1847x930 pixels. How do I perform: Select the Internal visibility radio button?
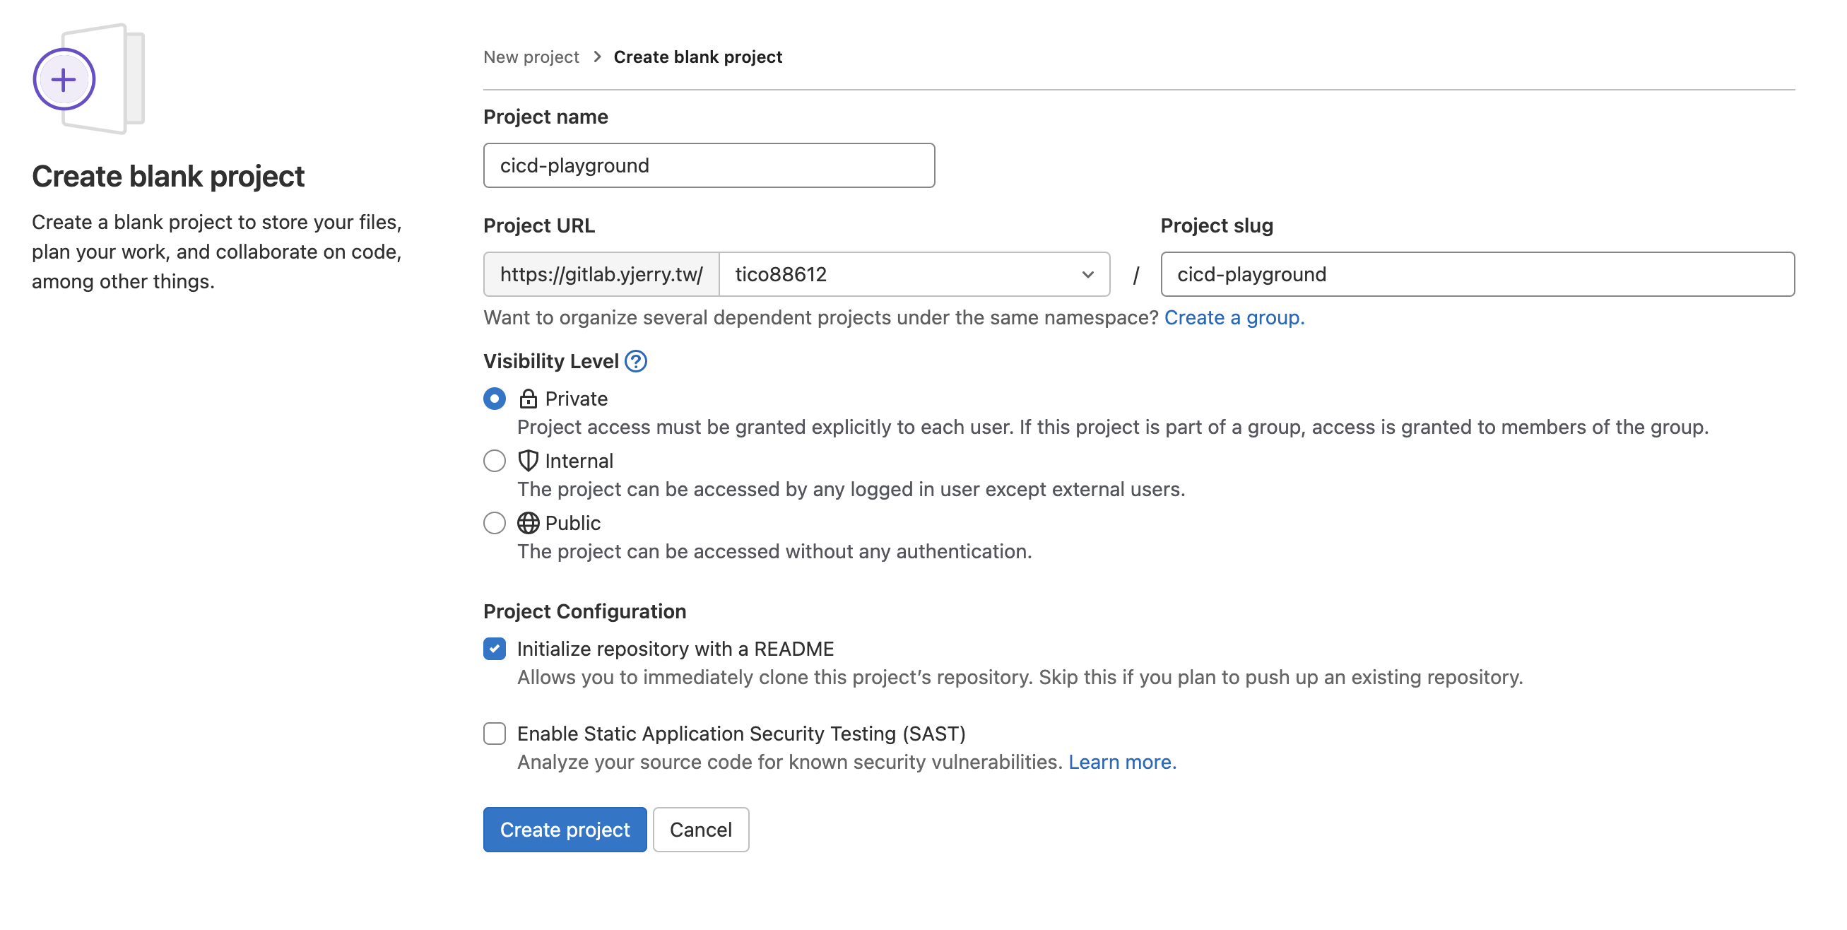tap(494, 460)
